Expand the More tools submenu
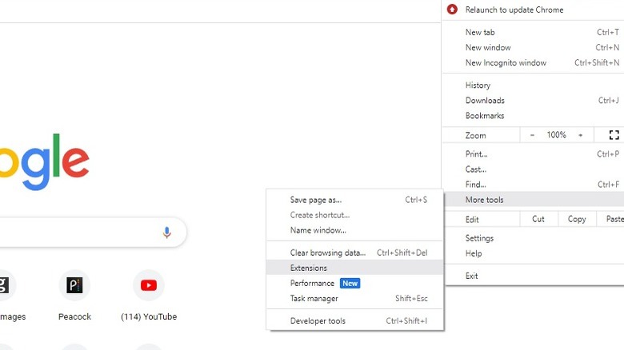This screenshot has width=624, height=350. point(485,200)
